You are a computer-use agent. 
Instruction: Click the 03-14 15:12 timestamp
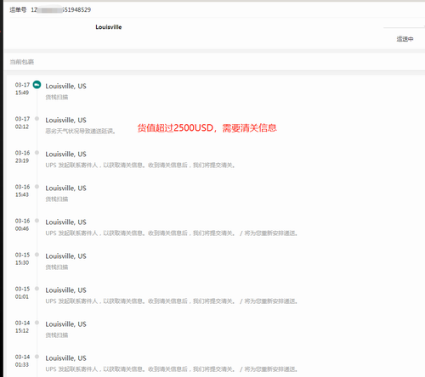point(22,327)
